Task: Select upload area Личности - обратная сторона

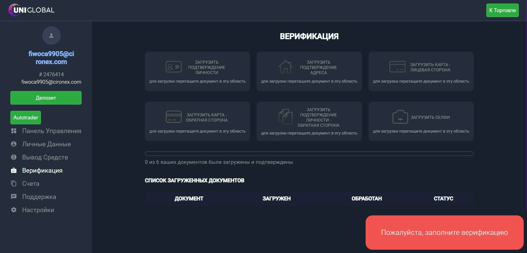Action: click(x=309, y=121)
